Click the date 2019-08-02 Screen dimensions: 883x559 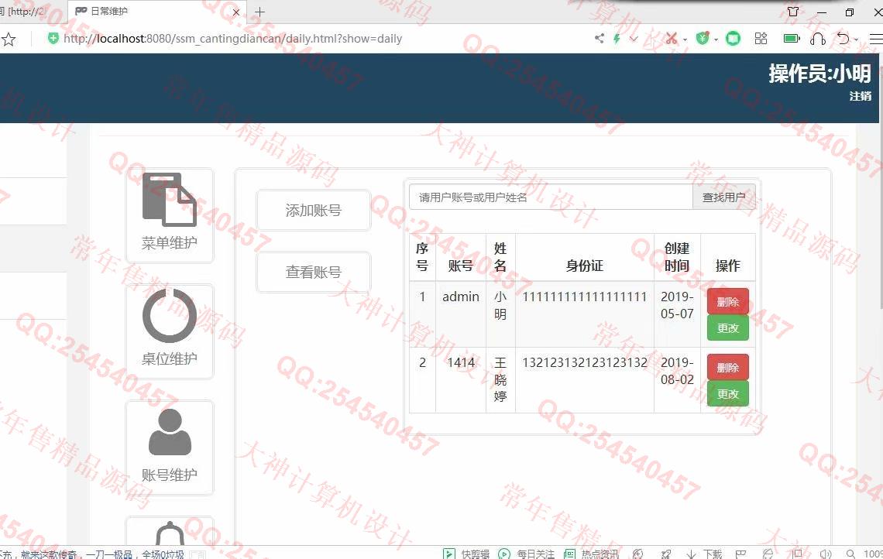[677, 371]
